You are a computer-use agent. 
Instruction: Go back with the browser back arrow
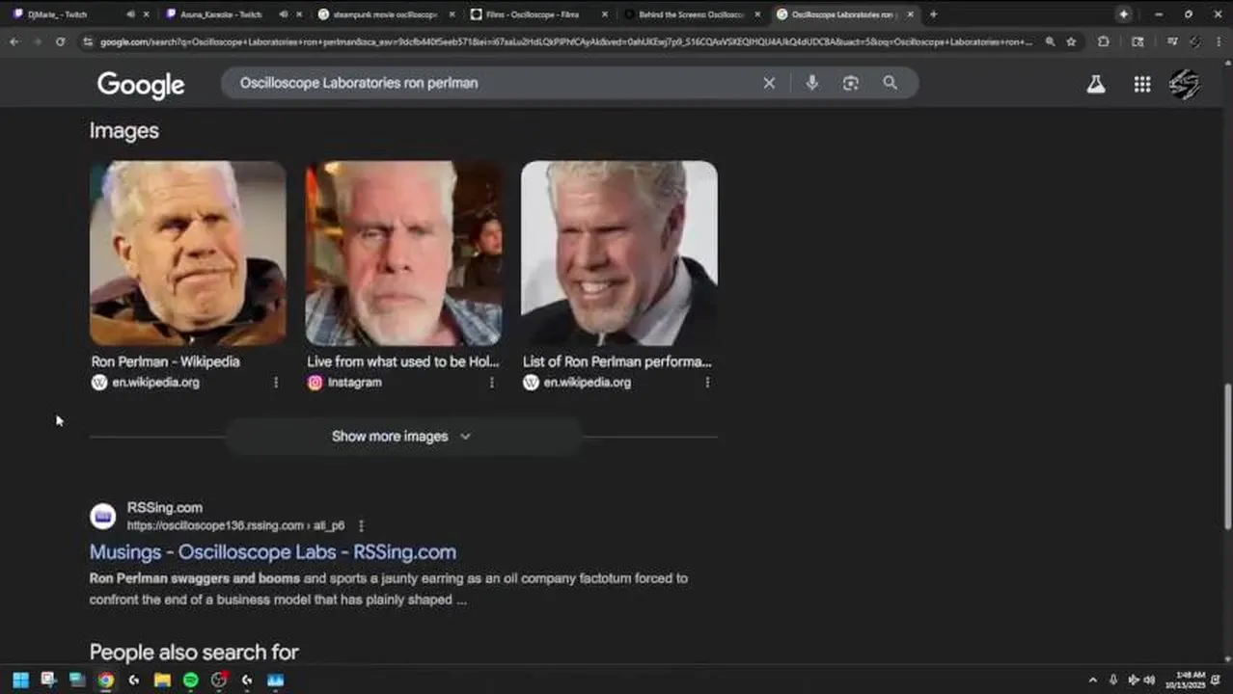point(14,41)
